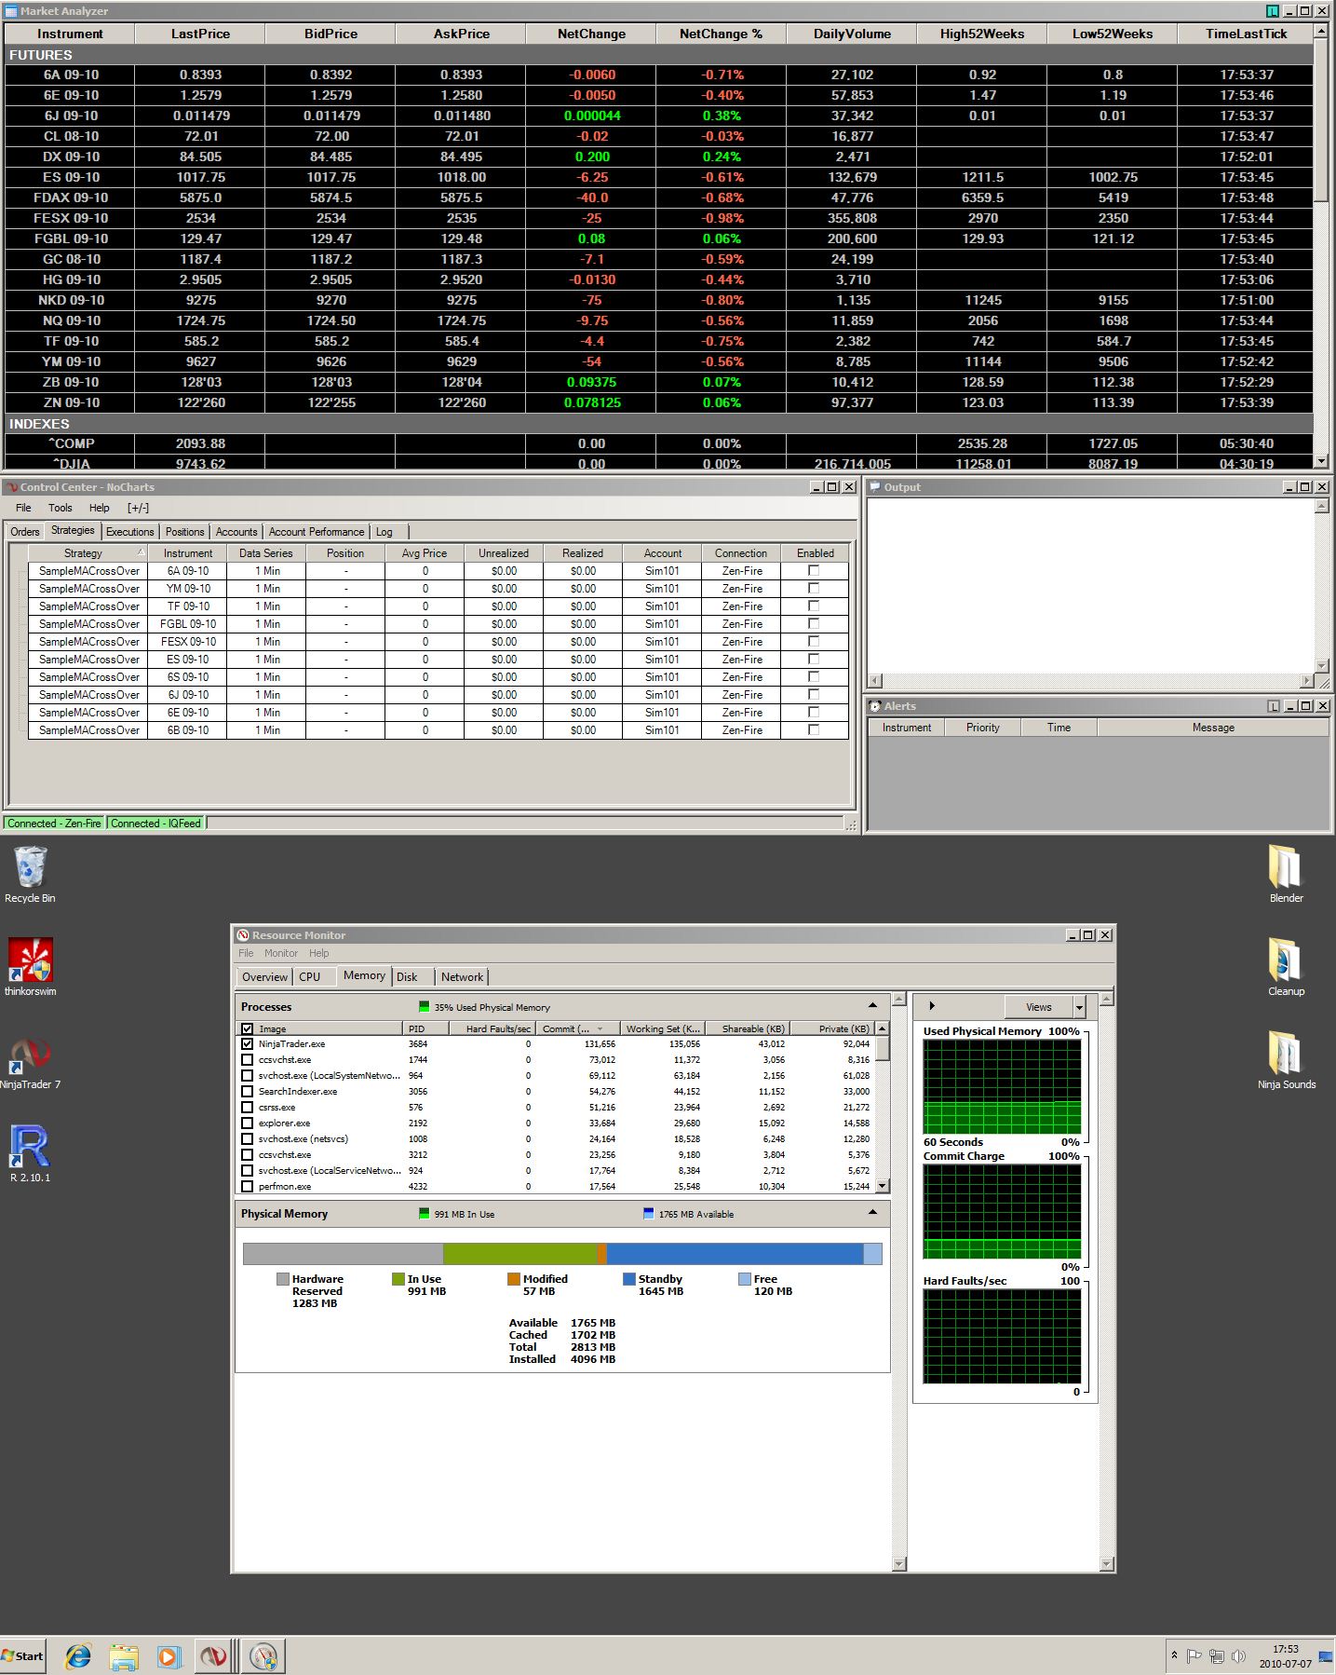This screenshot has height=1675, width=1336.
Task: Click the Priority column header in Alerts
Action: (983, 728)
